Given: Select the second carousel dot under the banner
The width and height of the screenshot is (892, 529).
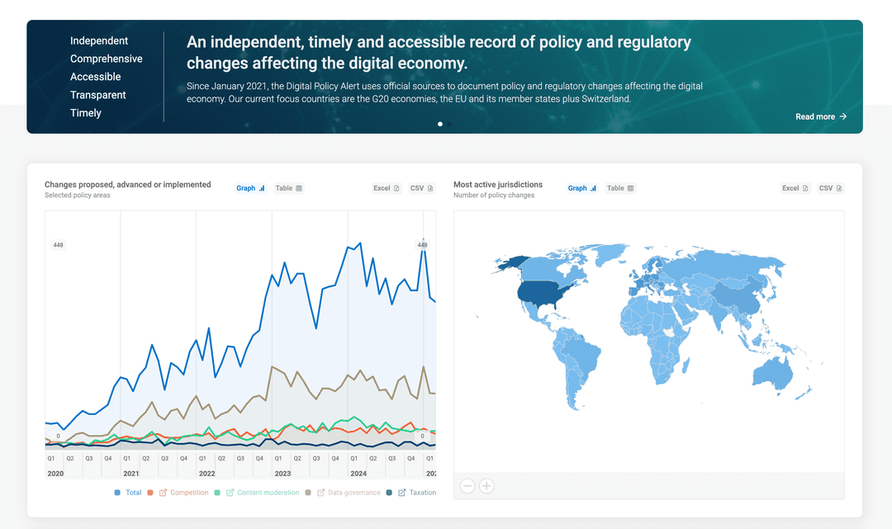Looking at the screenshot, I should 448,124.
